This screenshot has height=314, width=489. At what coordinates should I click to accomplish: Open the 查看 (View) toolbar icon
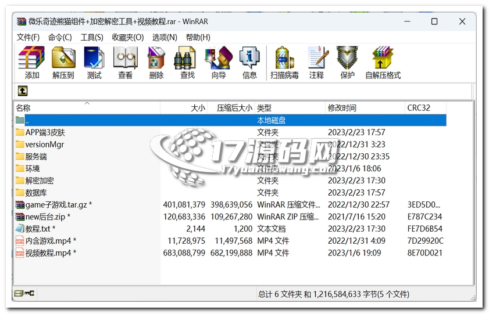click(x=125, y=63)
